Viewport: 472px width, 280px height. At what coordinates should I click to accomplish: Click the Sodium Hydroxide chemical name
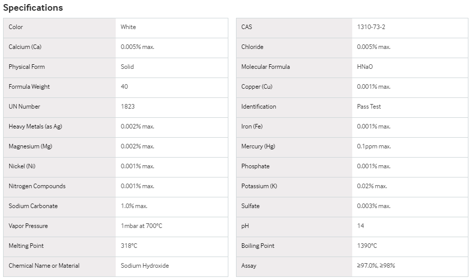pyautogui.click(x=145, y=266)
